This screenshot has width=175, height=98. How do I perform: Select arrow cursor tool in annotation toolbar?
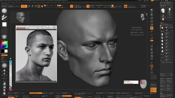click(x=11, y=63)
